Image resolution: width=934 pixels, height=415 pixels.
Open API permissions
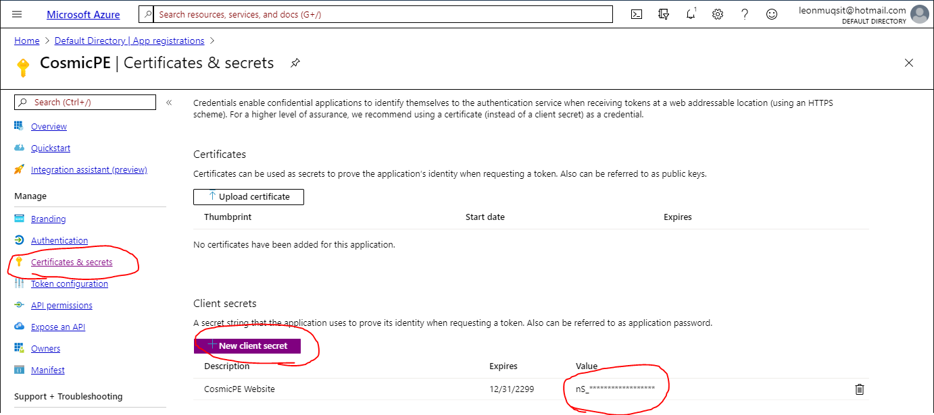click(x=62, y=305)
